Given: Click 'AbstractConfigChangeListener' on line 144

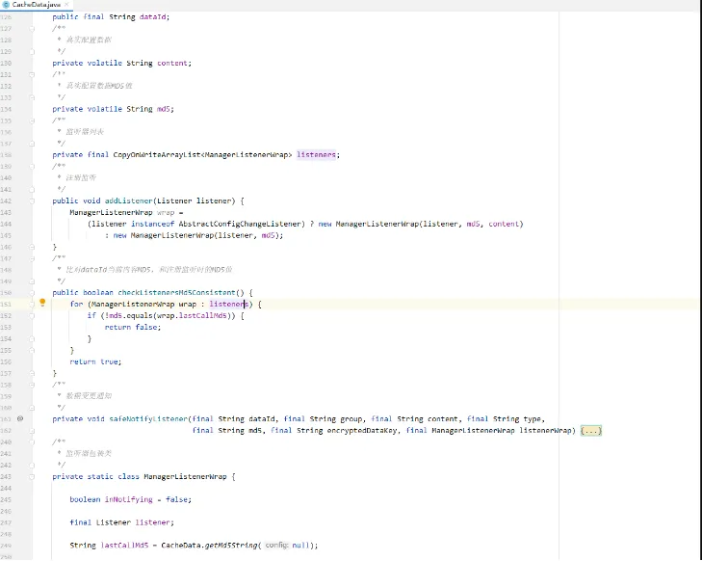Looking at the screenshot, I should (240, 224).
